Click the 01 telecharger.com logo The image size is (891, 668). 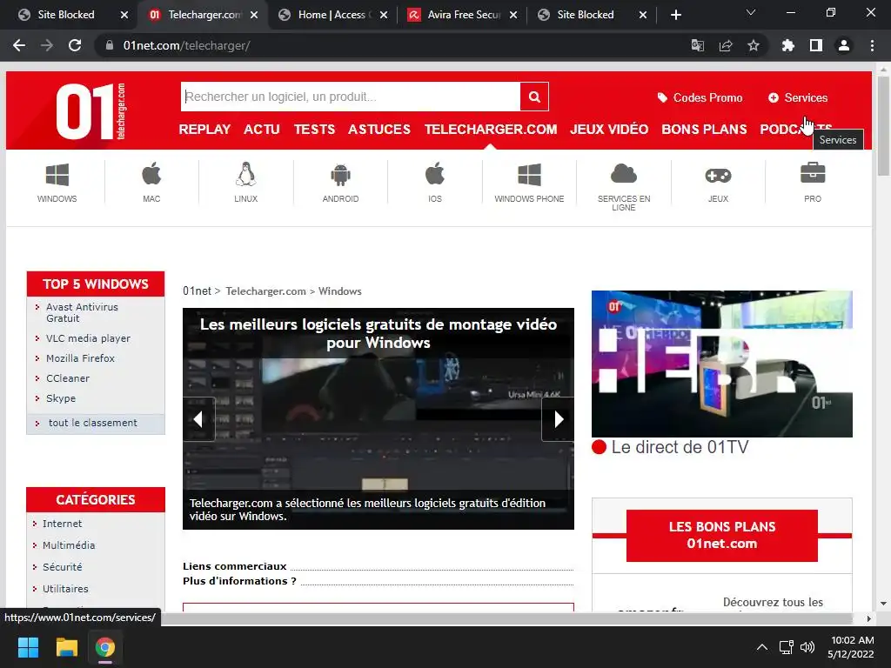(90, 111)
